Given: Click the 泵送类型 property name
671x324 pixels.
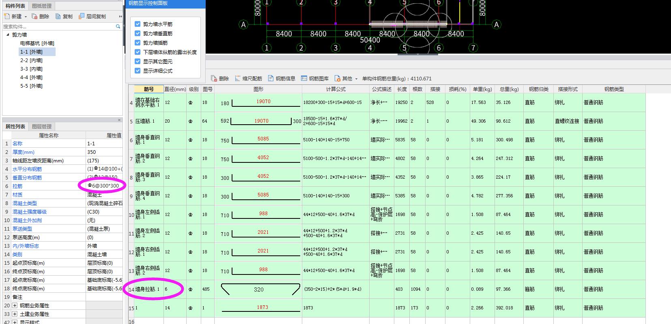Looking at the screenshot, I should coord(22,229).
